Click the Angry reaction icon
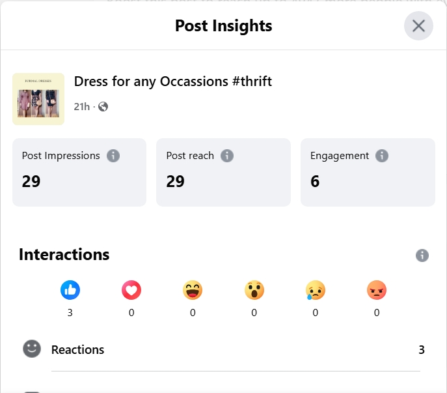 (377, 290)
